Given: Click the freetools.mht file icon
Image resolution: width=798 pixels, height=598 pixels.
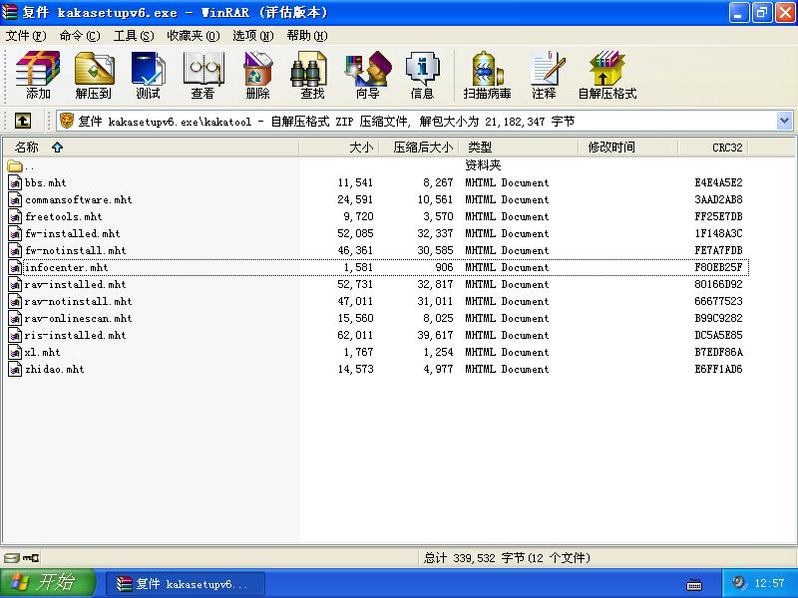Looking at the screenshot, I should click(x=15, y=216).
